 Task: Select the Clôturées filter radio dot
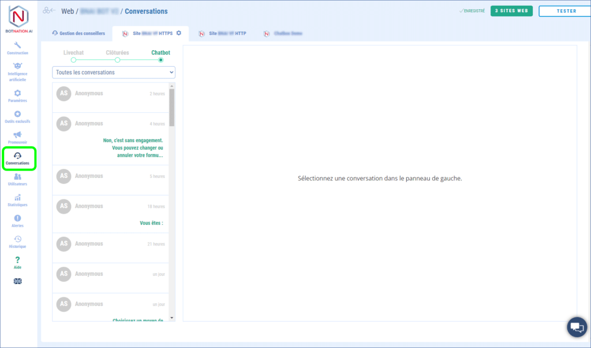tap(117, 60)
